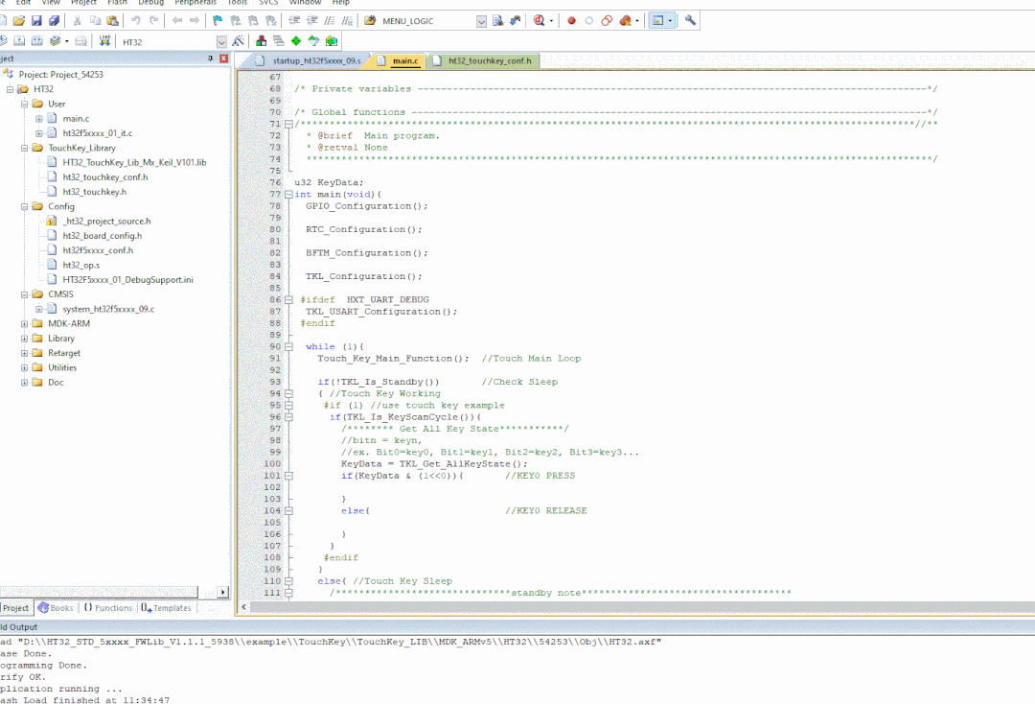Collapse the main function fold at line 77

pos(288,195)
